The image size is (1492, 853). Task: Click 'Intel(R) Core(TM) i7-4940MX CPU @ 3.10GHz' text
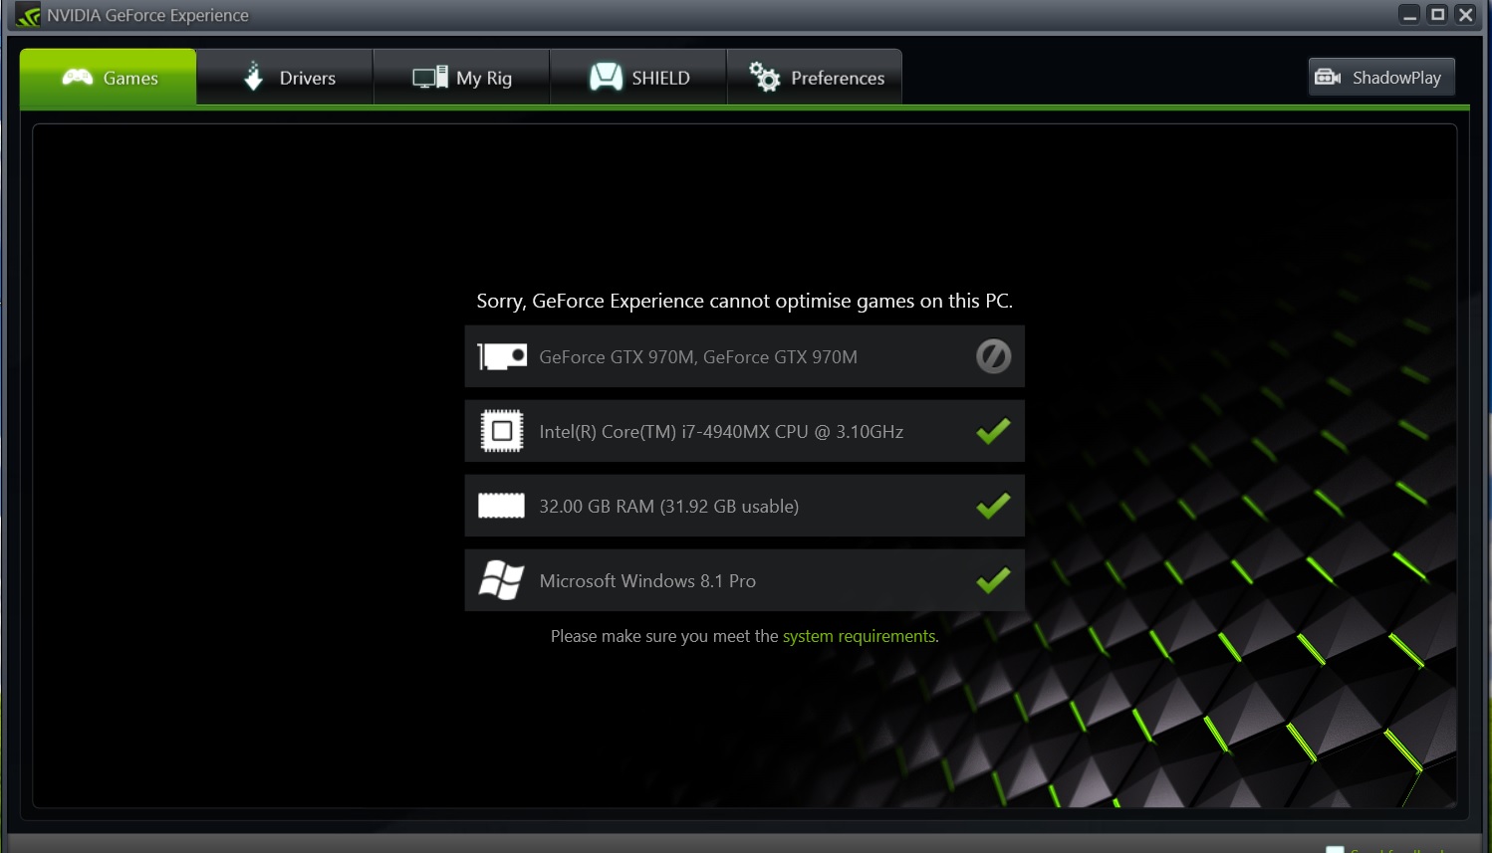[x=721, y=432]
